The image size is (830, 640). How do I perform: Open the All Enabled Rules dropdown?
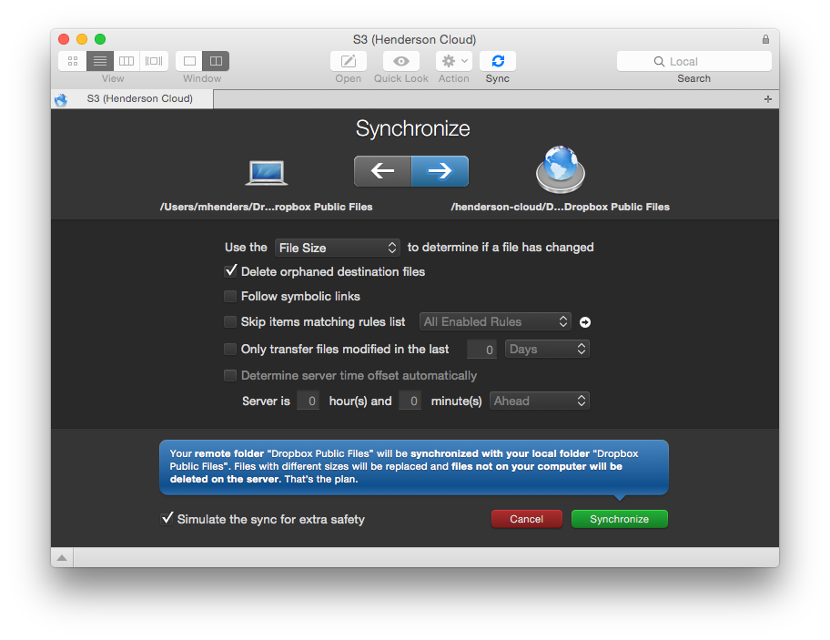495,321
